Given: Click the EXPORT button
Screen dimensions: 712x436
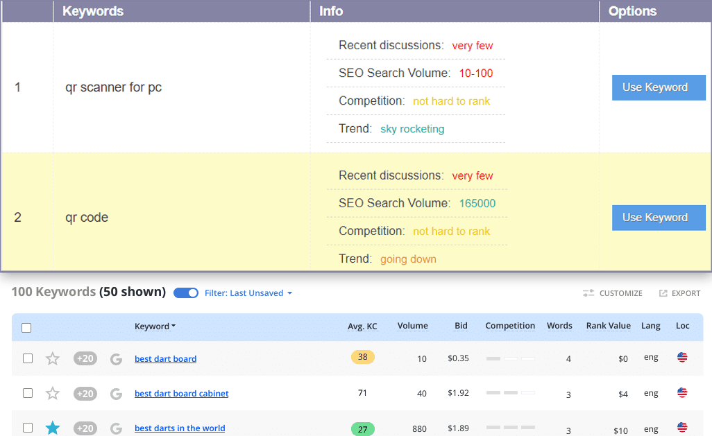Looking at the screenshot, I should pyautogui.click(x=680, y=293).
